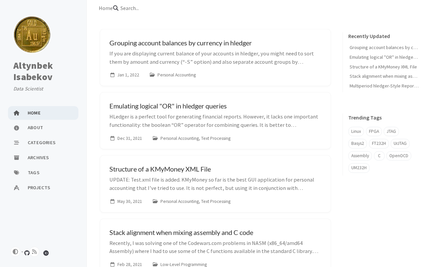Click the Altynbek Isabekov site title
Viewport: 427px width, 267px height.
point(33,71)
